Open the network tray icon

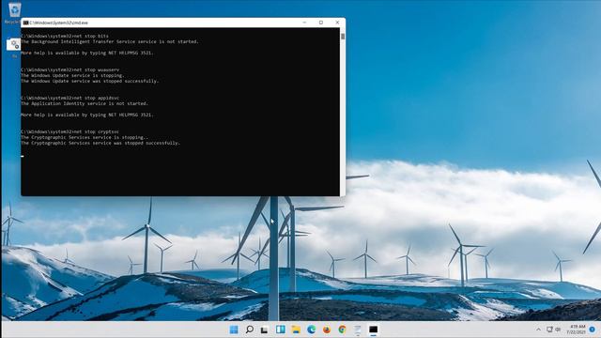click(x=549, y=330)
